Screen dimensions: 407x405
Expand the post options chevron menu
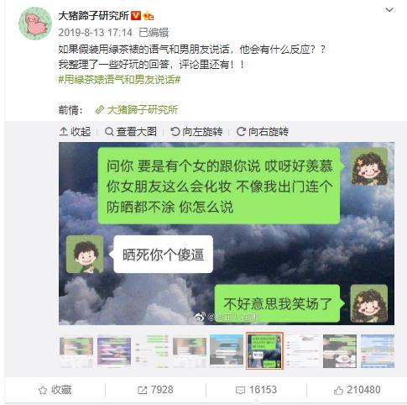[x=389, y=10]
